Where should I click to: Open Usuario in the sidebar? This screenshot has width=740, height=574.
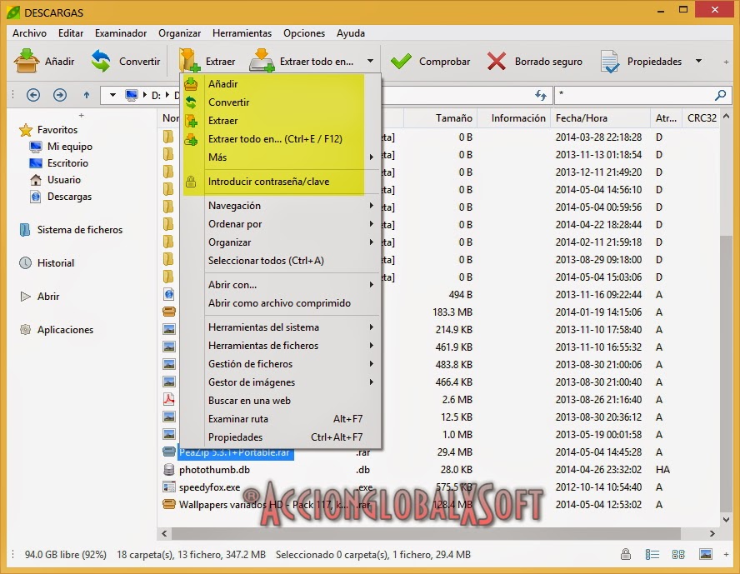pyautogui.click(x=63, y=180)
